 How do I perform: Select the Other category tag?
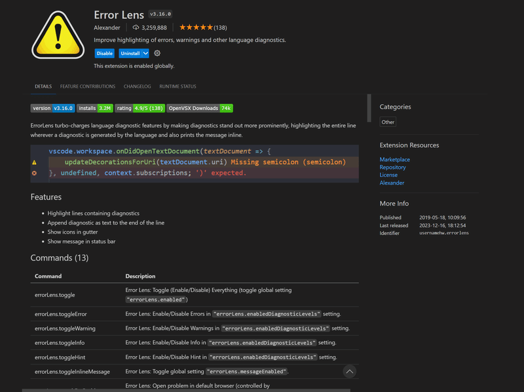pos(387,122)
